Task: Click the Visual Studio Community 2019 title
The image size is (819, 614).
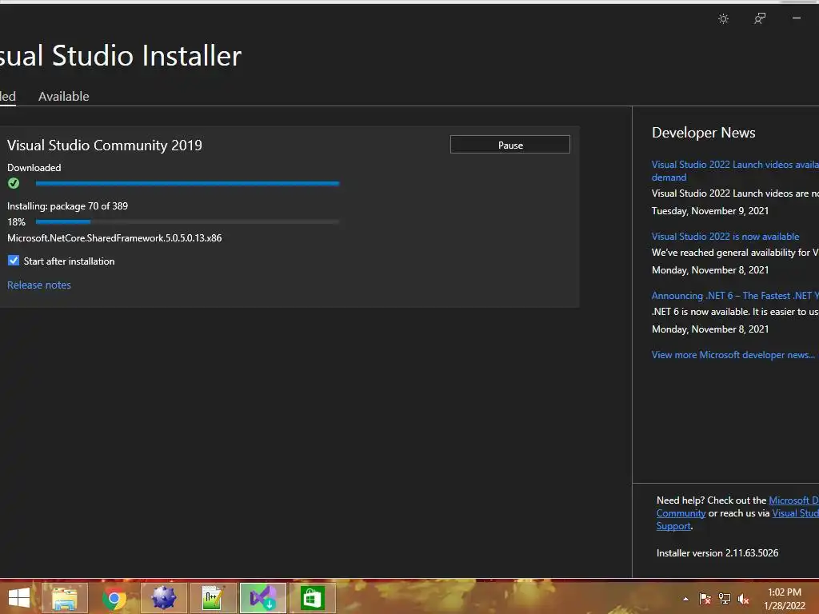Action: (105, 146)
